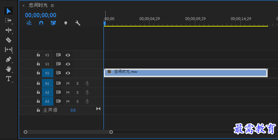Toggle Linked Selection icon
This screenshot has height=140, width=278.
pos(53,23)
